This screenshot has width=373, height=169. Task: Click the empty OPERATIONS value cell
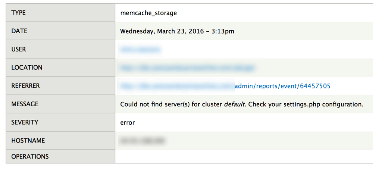pos(242,156)
